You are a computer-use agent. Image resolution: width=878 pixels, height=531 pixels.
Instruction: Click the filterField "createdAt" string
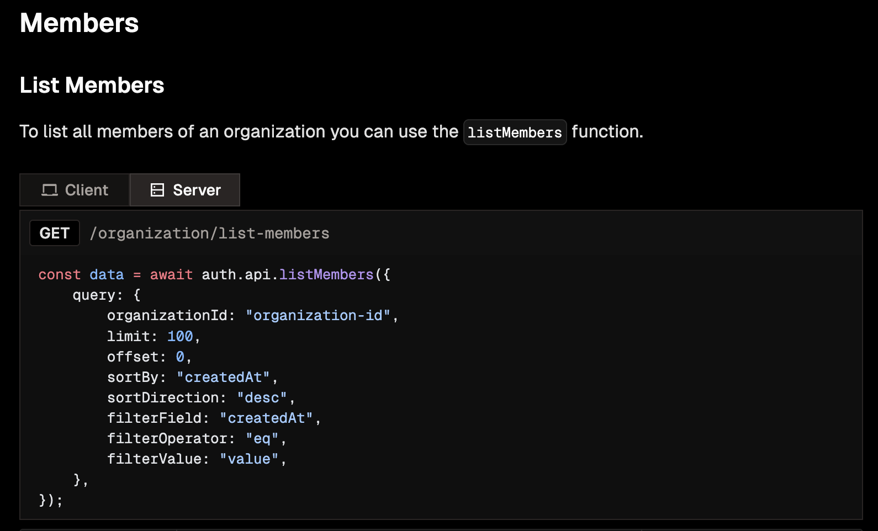[266, 418]
